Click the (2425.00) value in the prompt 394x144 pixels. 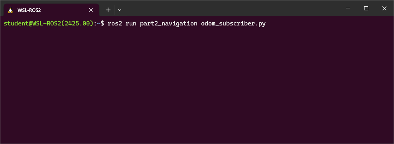(79, 23)
